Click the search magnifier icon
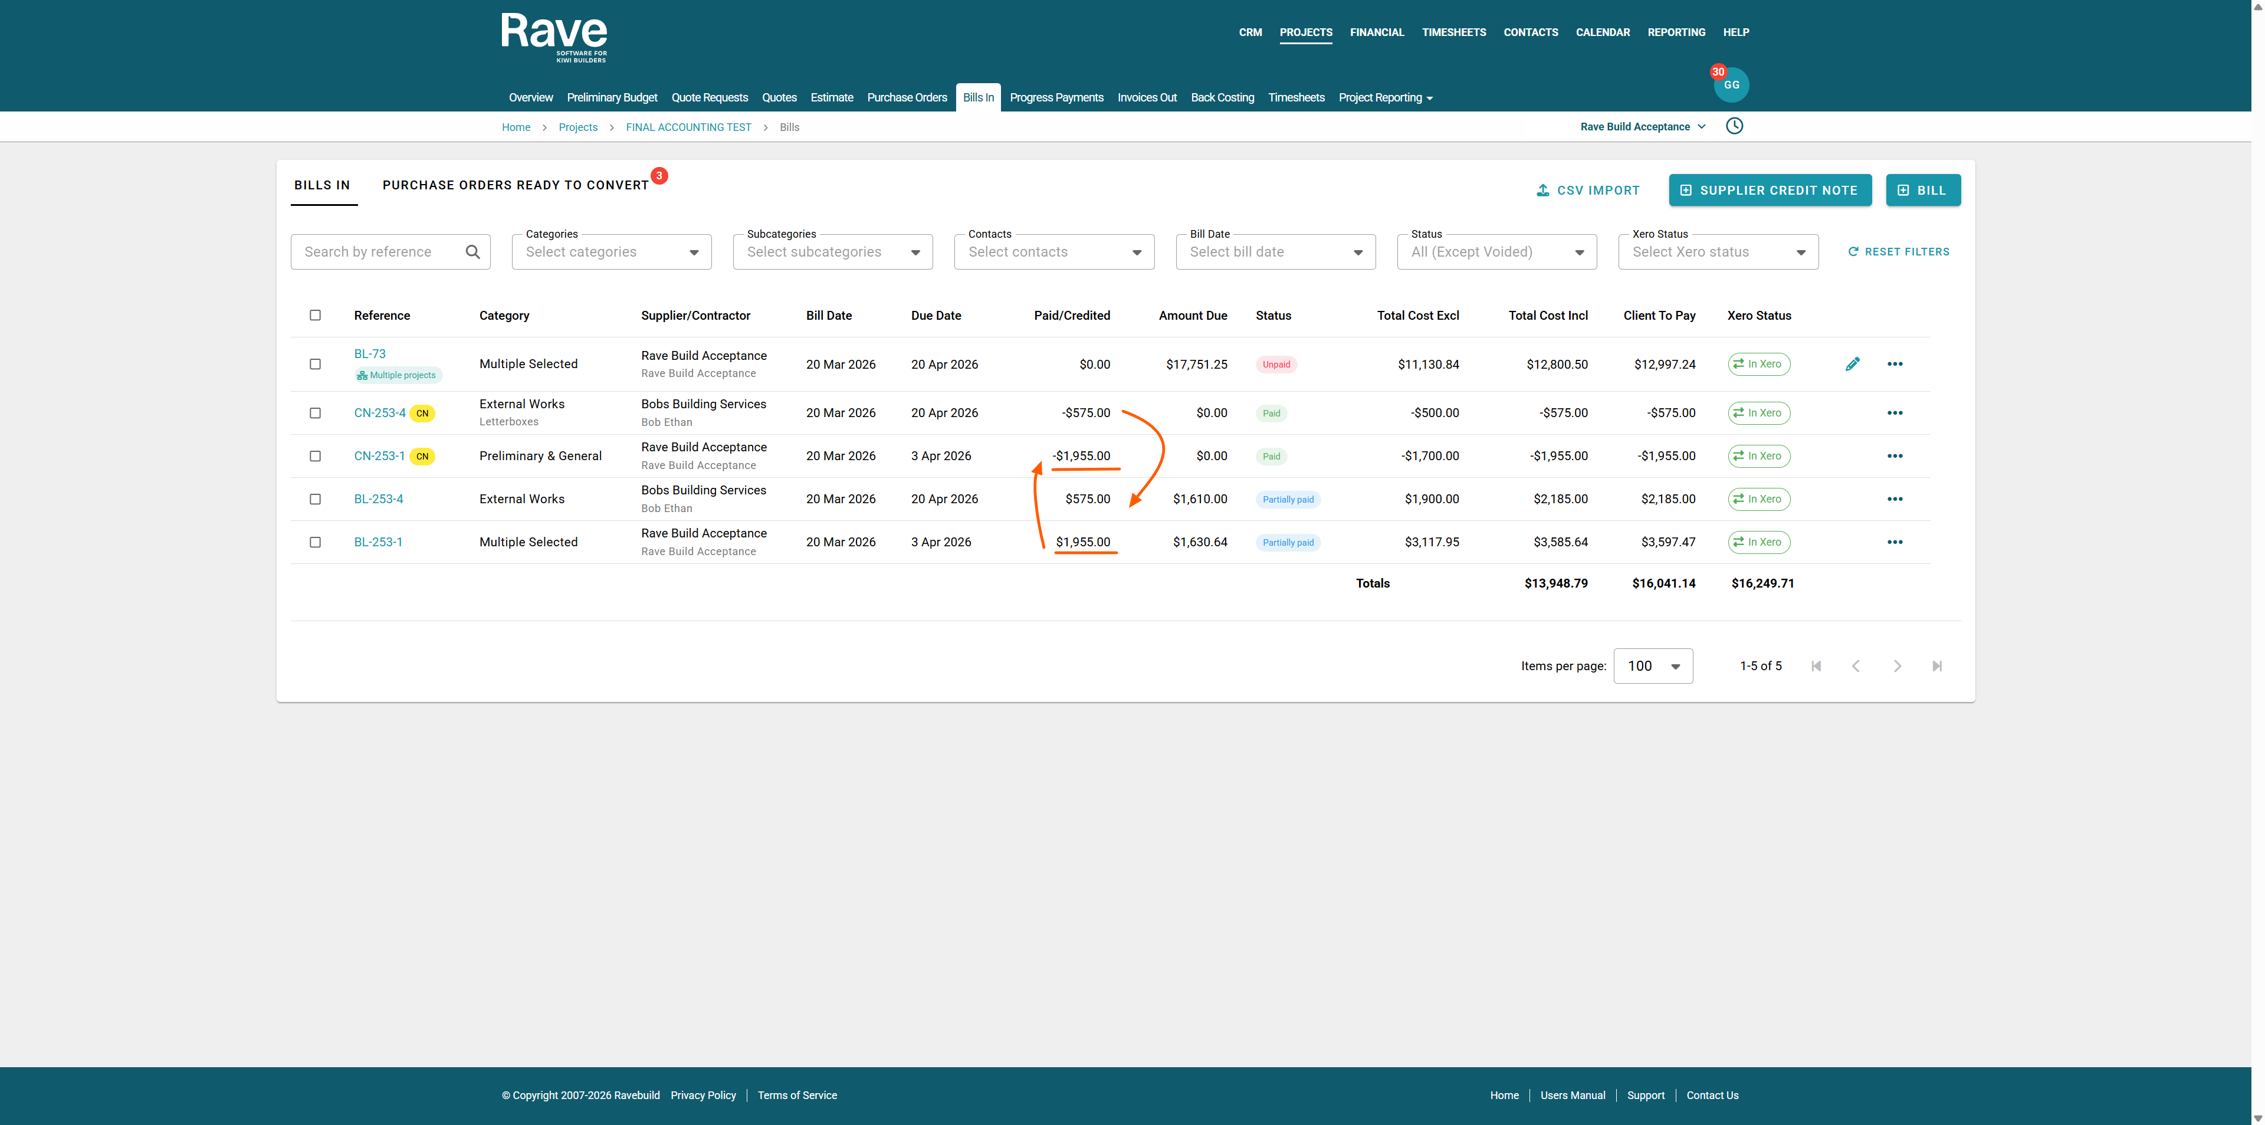This screenshot has width=2265, height=1125. (x=472, y=251)
